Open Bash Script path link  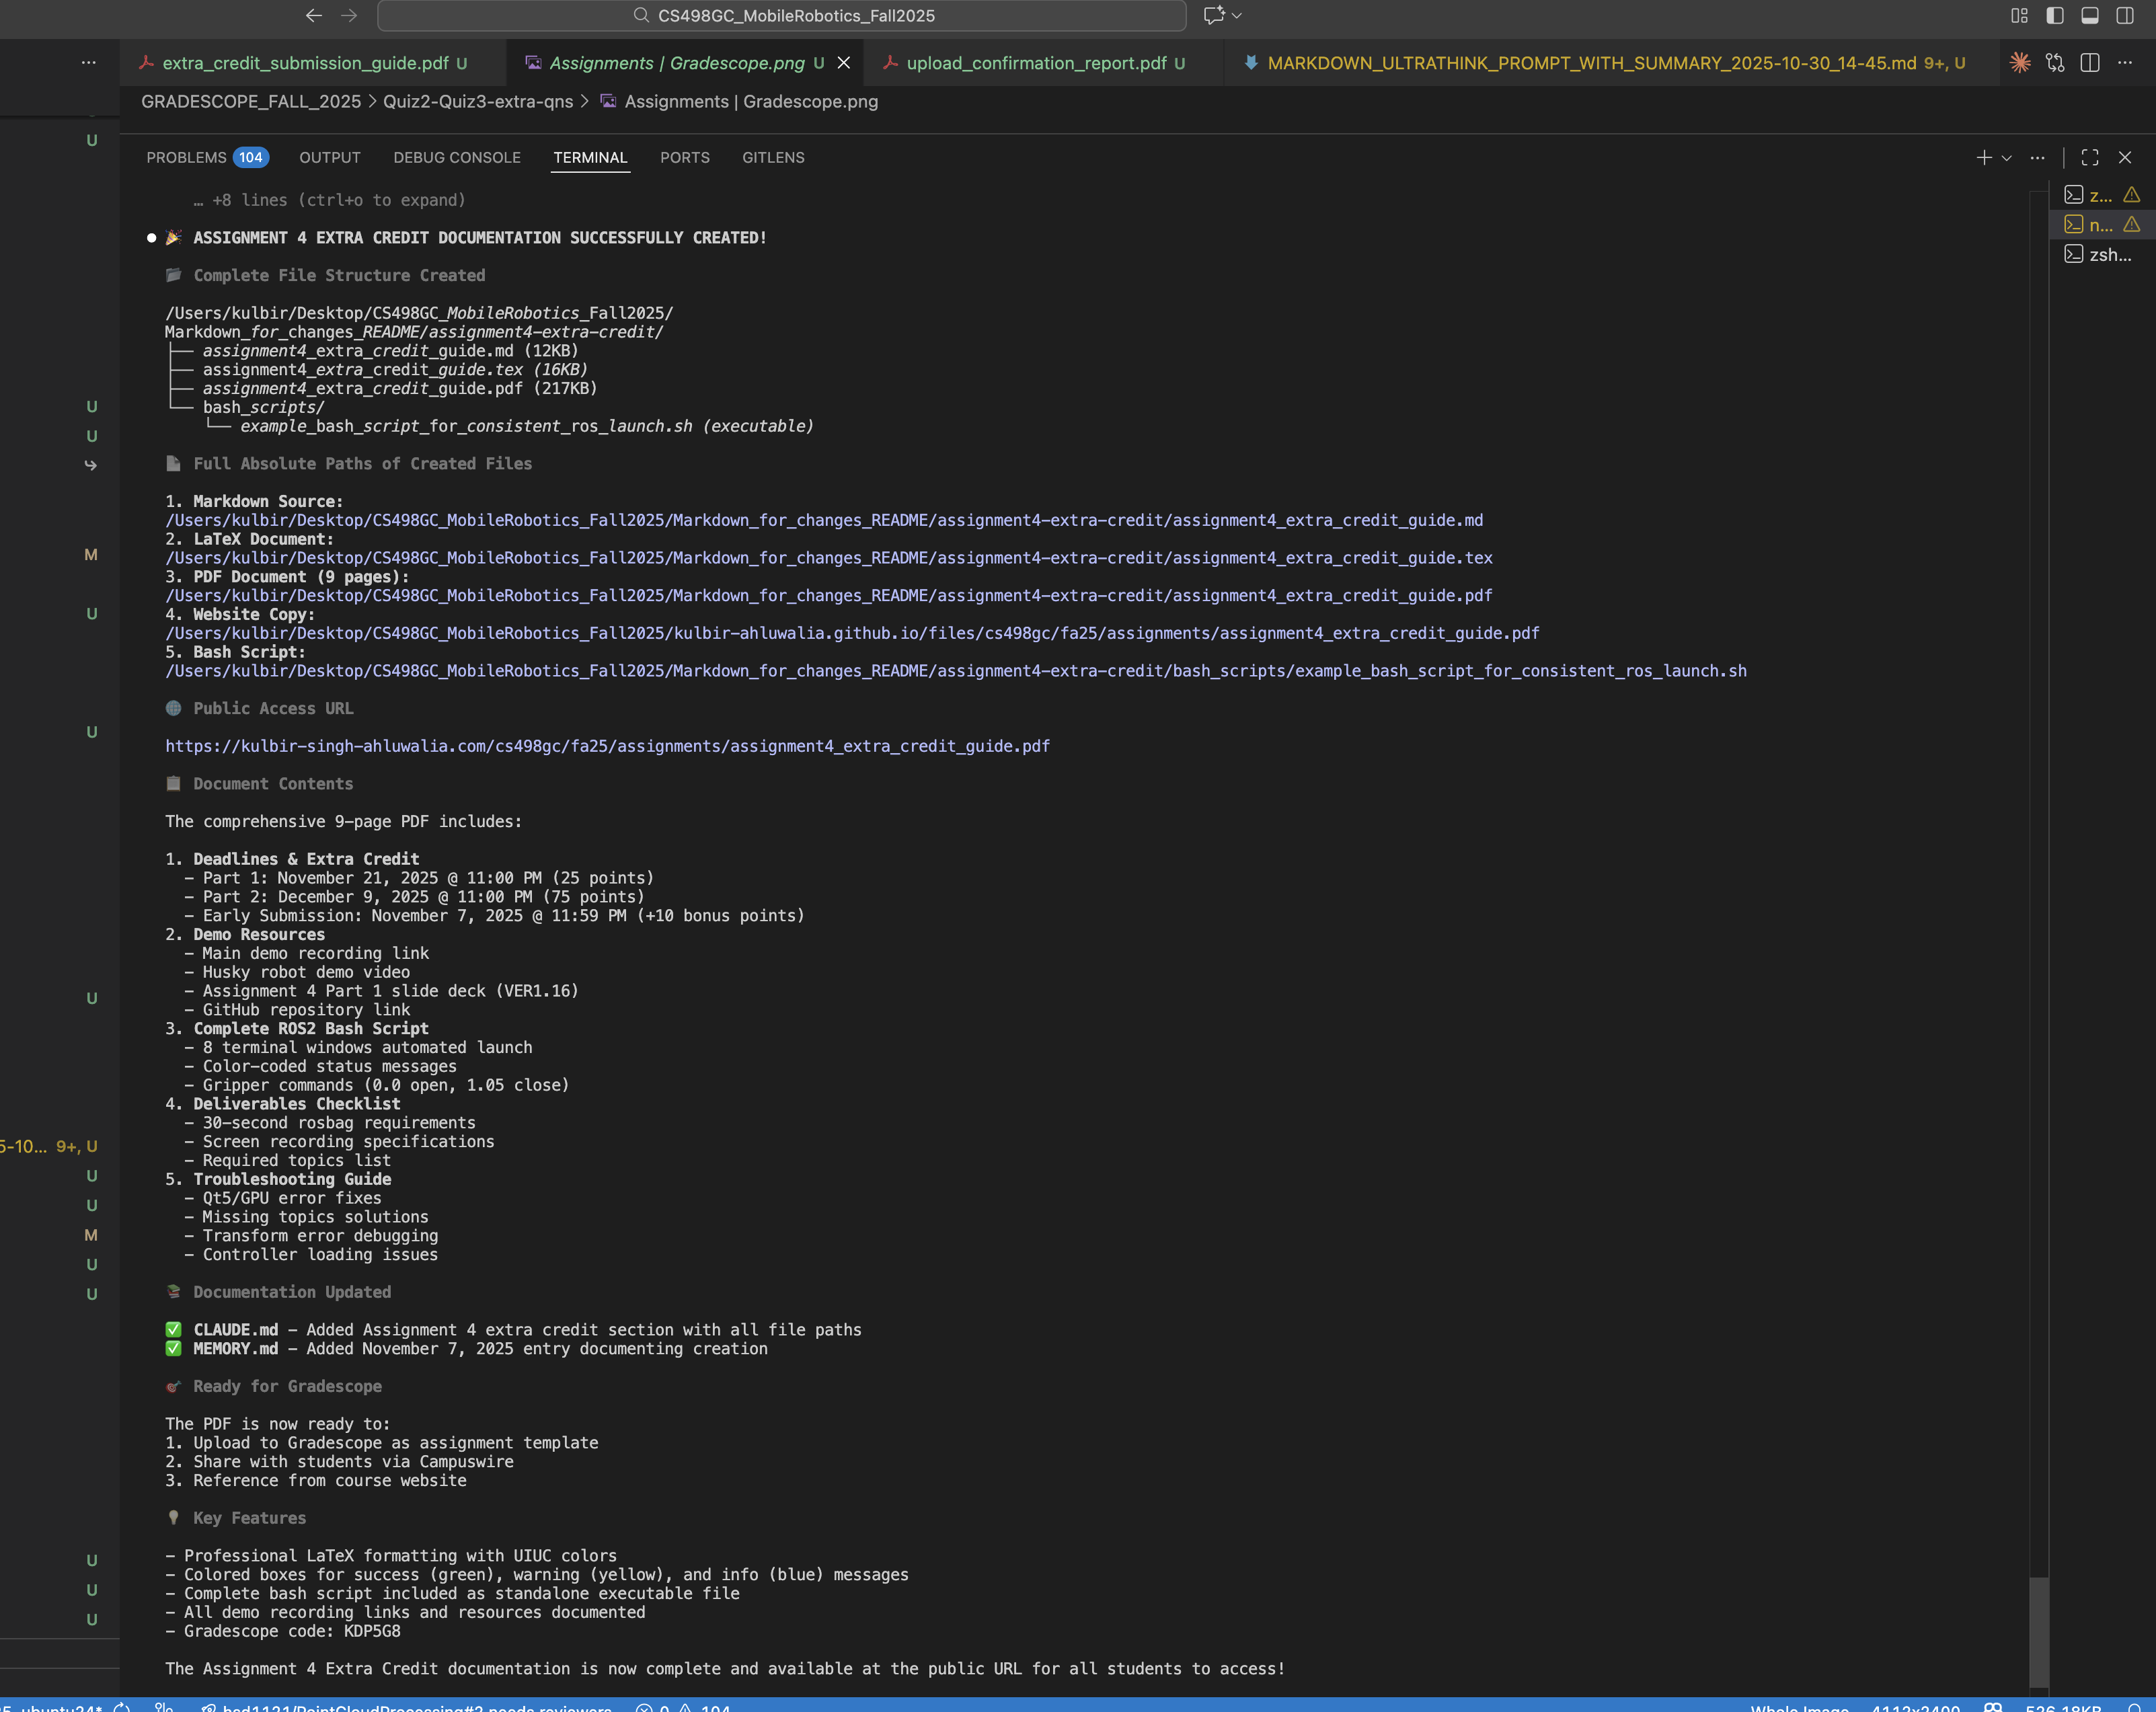pos(956,671)
